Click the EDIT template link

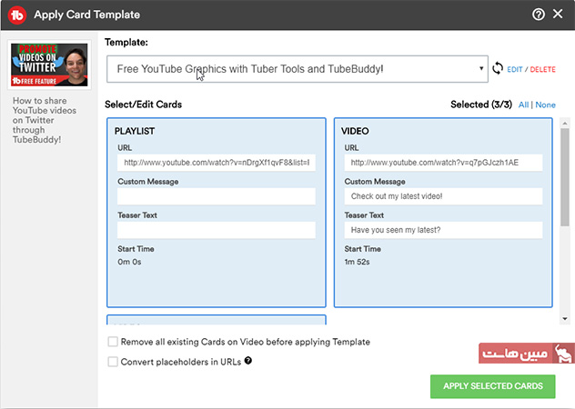click(x=515, y=69)
